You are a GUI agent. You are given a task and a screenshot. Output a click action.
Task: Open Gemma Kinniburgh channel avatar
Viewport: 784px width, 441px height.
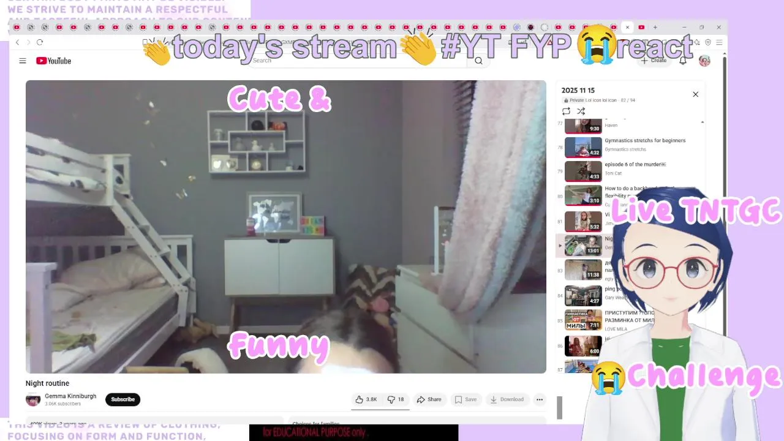click(x=33, y=399)
